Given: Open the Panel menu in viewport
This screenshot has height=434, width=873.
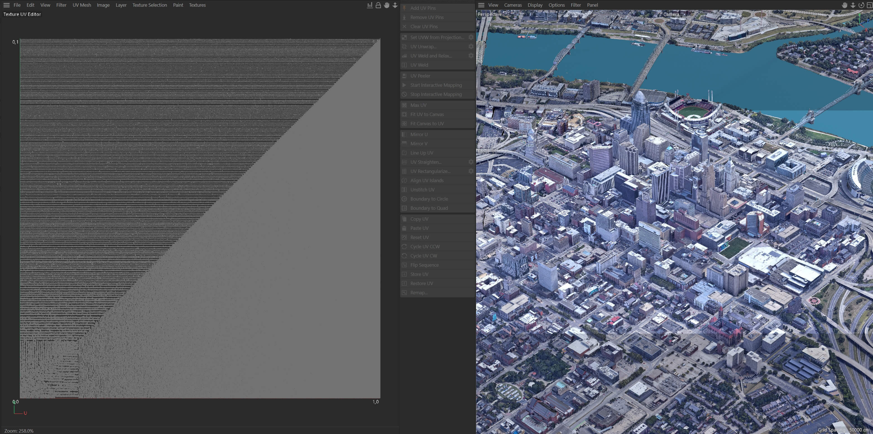Looking at the screenshot, I should tap(593, 5).
